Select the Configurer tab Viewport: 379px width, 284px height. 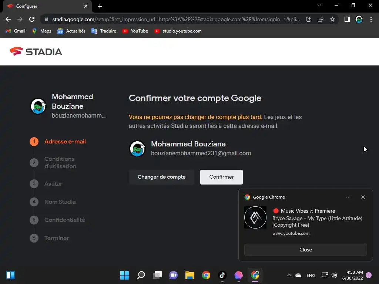pyautogui.click(x=47, y=6)
